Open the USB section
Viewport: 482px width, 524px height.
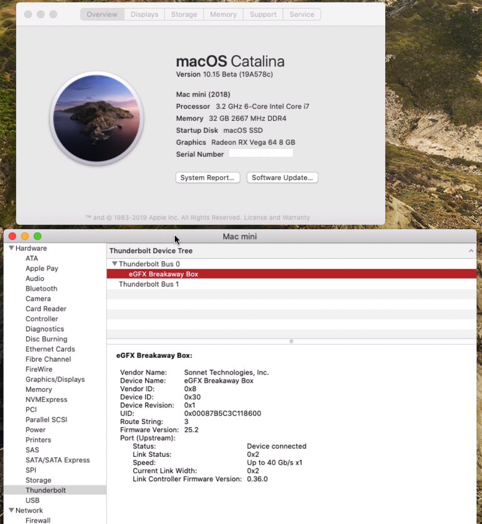coord(32,500)
